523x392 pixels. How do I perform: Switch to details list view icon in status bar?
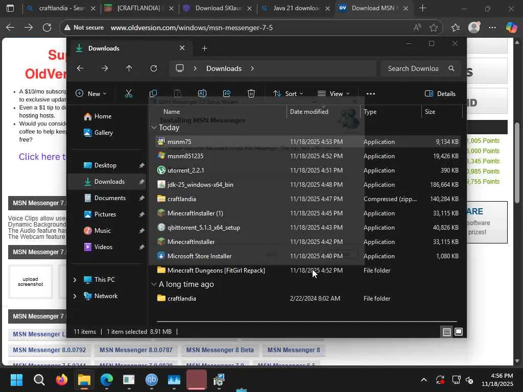pyautogui.click(x=446, y=332)
